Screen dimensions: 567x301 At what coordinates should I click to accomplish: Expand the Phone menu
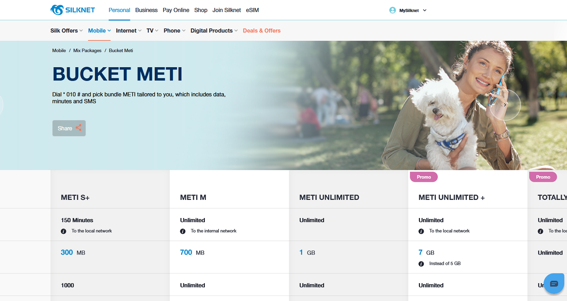coord(174,31)
